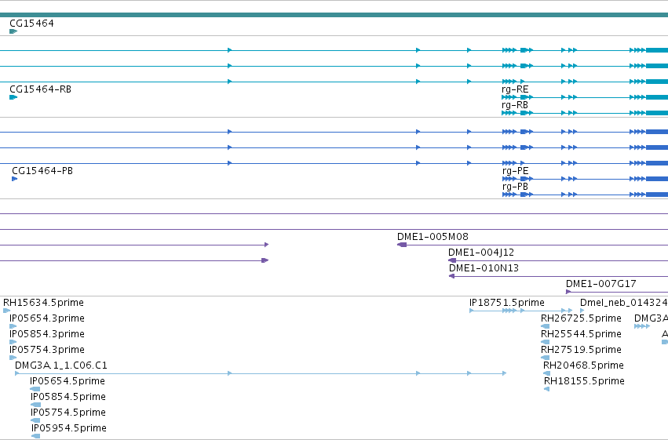Open the RH25544.5prime EST label
The height and width of the screenshot is (440, 668).
click(581, 334)
